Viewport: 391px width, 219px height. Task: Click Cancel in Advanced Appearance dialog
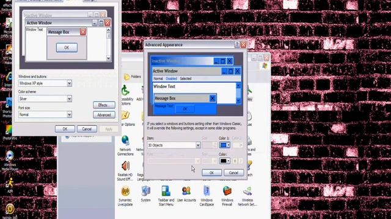coord(233,173)
